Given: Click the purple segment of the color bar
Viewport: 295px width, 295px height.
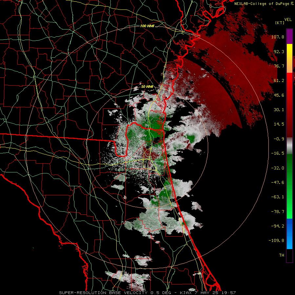Looking at the screenshot, I should tap(289, 36).
